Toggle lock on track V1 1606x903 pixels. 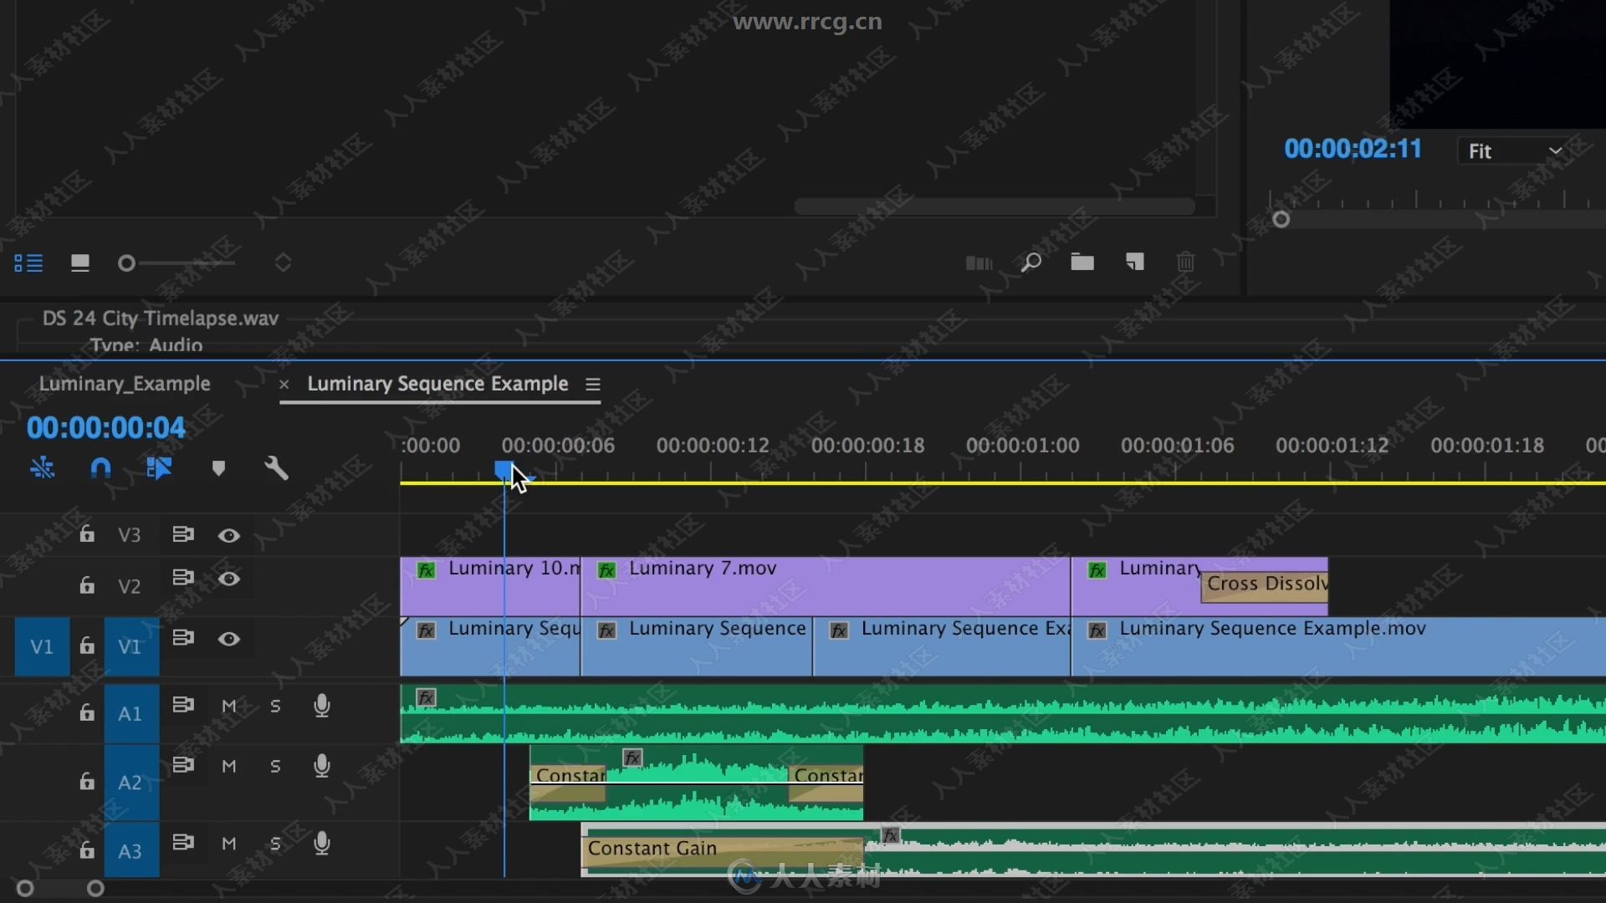pyautogui.click(x=86, y=645)
